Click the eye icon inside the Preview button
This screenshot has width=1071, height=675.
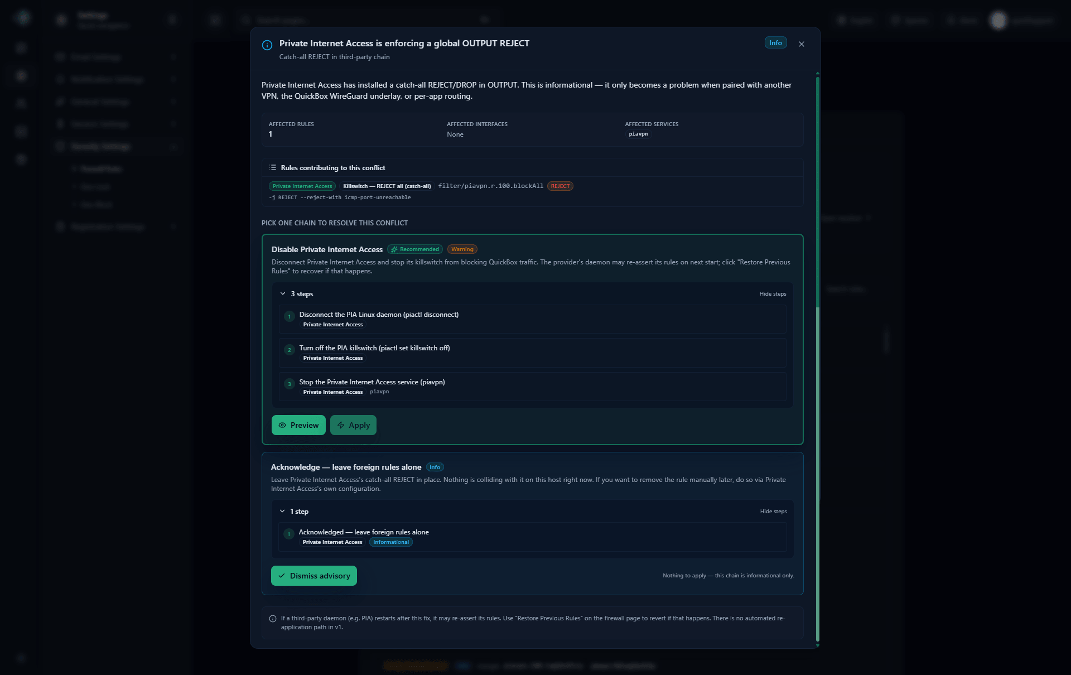283,425
